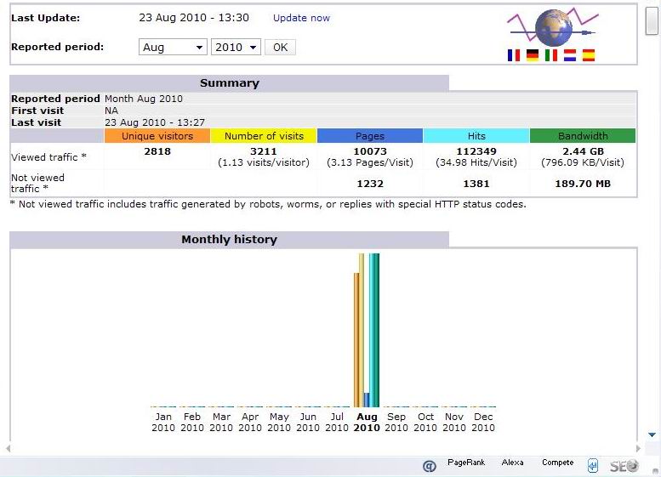Click the orange unique visitors bar for Aug
The width and height of the screenshot is (661, 477).
coord(356,339)
